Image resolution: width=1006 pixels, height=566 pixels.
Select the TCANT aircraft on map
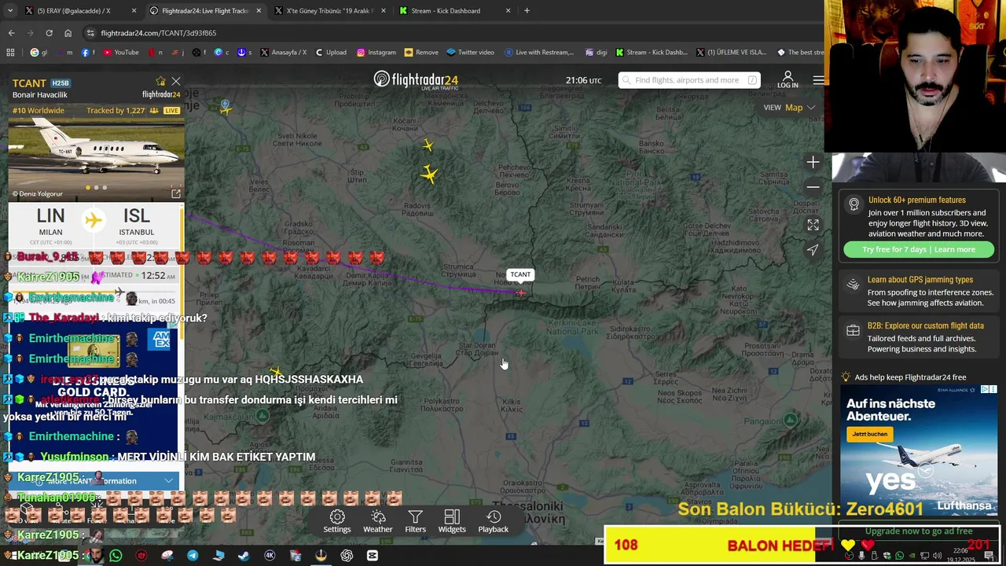point(520,292)
